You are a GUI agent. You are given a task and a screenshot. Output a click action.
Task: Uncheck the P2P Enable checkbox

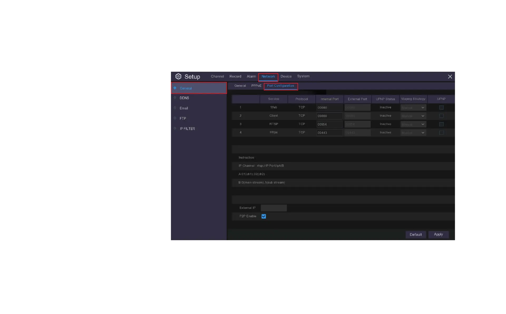[264, 216]
